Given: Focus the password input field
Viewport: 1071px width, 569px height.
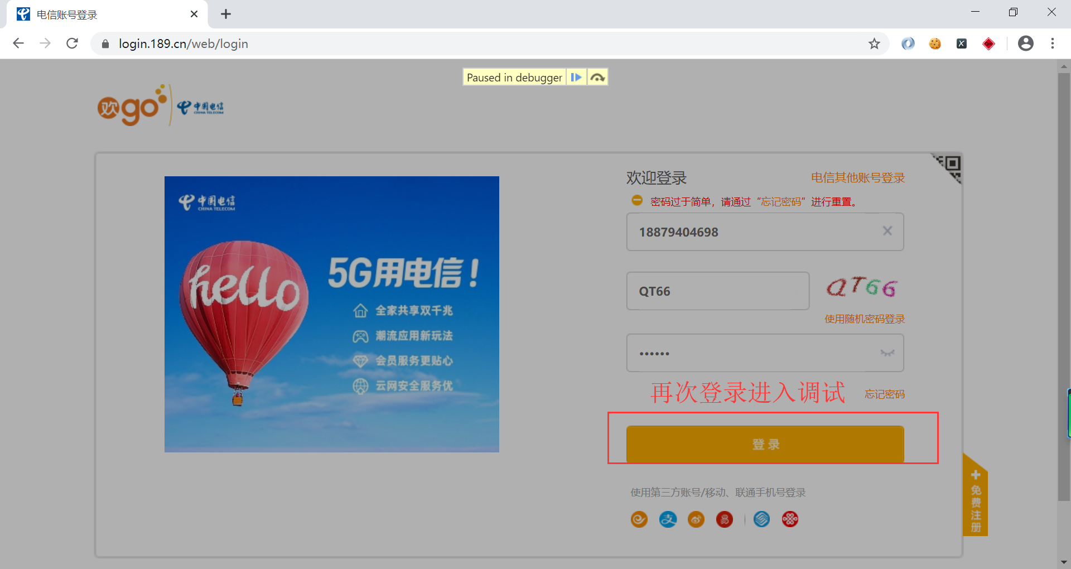Looking at the screenshot, I should point(765,353).
